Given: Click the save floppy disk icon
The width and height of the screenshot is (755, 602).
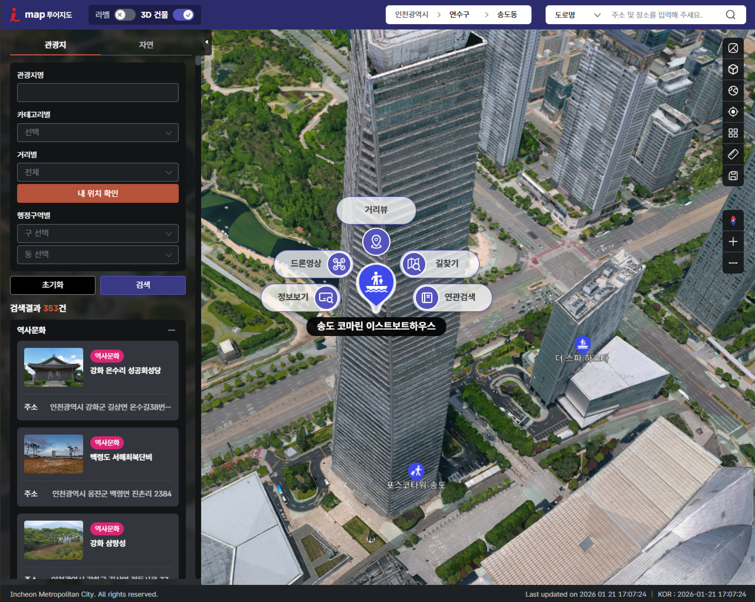Looking at the screenshot, I should 733,176.
